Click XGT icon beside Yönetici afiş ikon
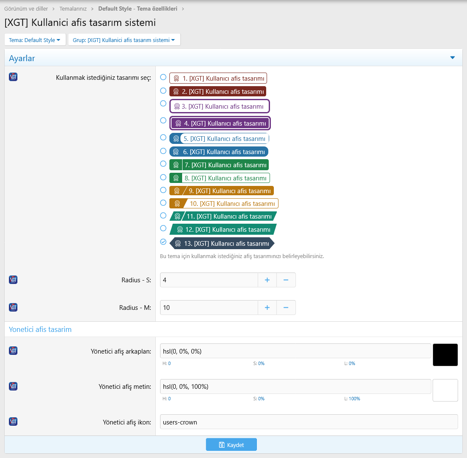467x458 pixels. [13, 421]
